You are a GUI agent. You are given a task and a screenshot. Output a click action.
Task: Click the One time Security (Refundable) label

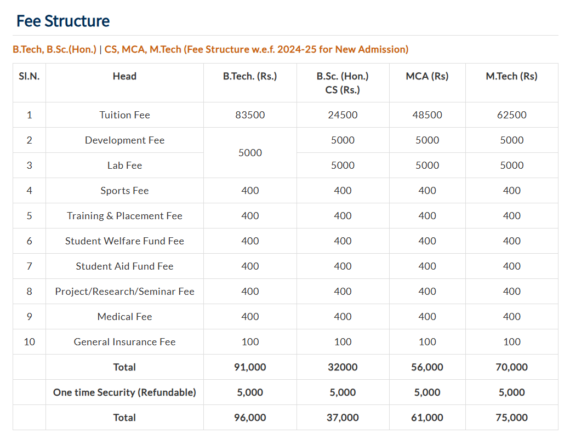(x=124, y=392)
